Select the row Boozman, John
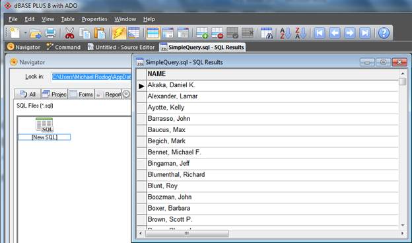This screenshot has width=412, height=243. [x=273, y=197]
